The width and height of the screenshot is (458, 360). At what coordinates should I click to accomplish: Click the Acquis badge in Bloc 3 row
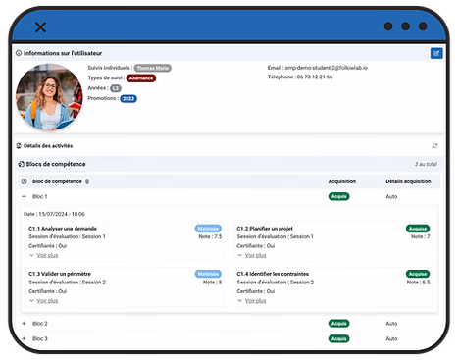coord(338,338)
